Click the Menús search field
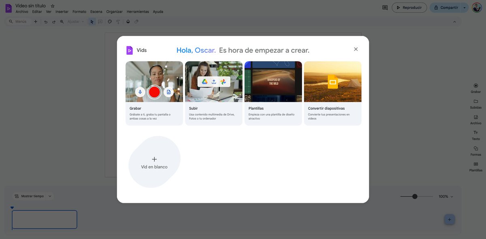Image resolution: width=486 pixels, height=239 pixels. coord(18,21)
